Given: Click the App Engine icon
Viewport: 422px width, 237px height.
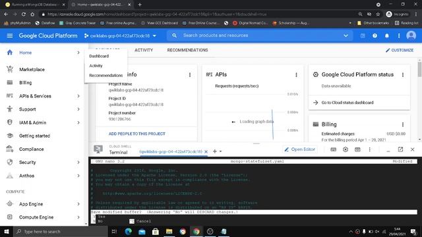Looking at the screenshot, I should click(x=10, y=203).
